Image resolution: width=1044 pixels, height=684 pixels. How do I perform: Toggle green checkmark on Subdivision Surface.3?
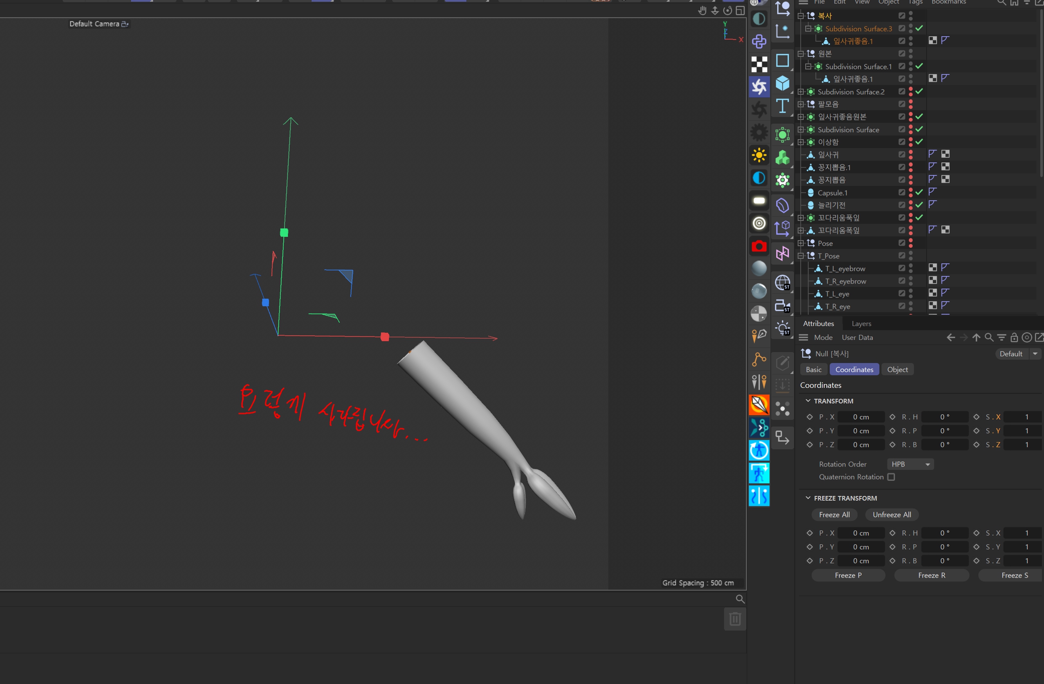click(919, 29)
